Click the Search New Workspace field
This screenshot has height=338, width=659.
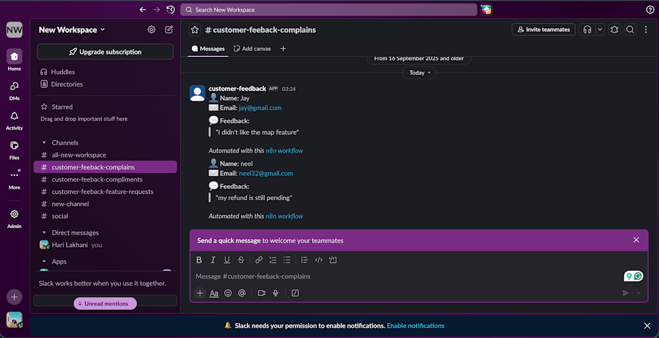tap(329, 10)
